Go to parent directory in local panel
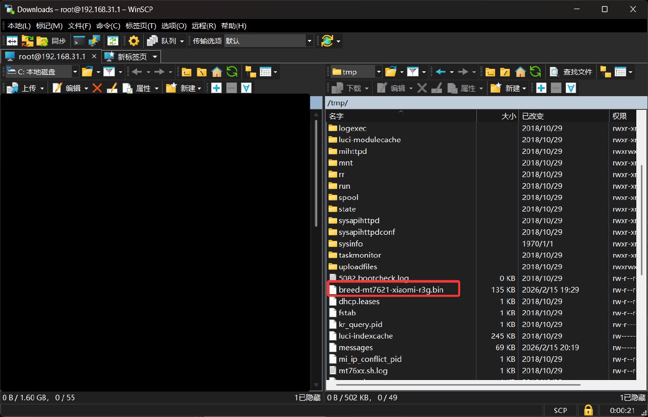 click(x=187, y=72)
